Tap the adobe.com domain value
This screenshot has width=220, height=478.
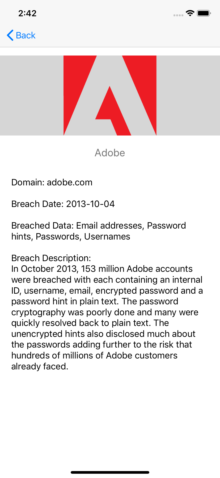[70, 182]
